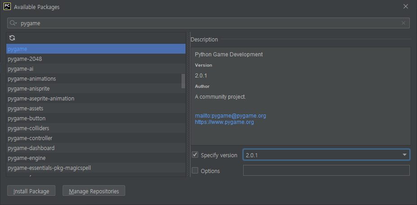Select pygame-dashboard package
Image resolution: width=417 pixels, height=205 pixels.
96,148
